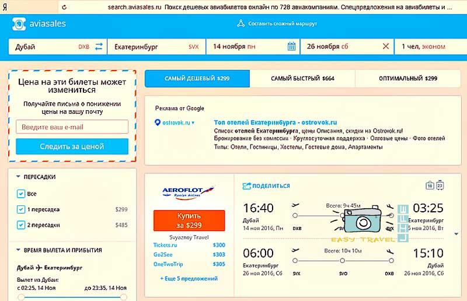Select the Оптимальный $299 tab
Viewport: 467px width, 301px height.
tap(408, 79)
